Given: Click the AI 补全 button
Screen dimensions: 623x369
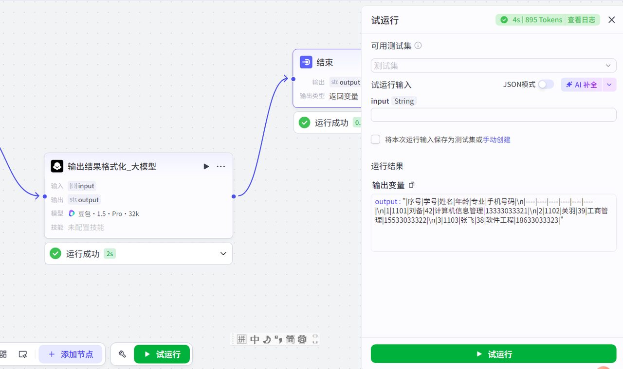Looking at the screenshot, I should tap(582, 85).
